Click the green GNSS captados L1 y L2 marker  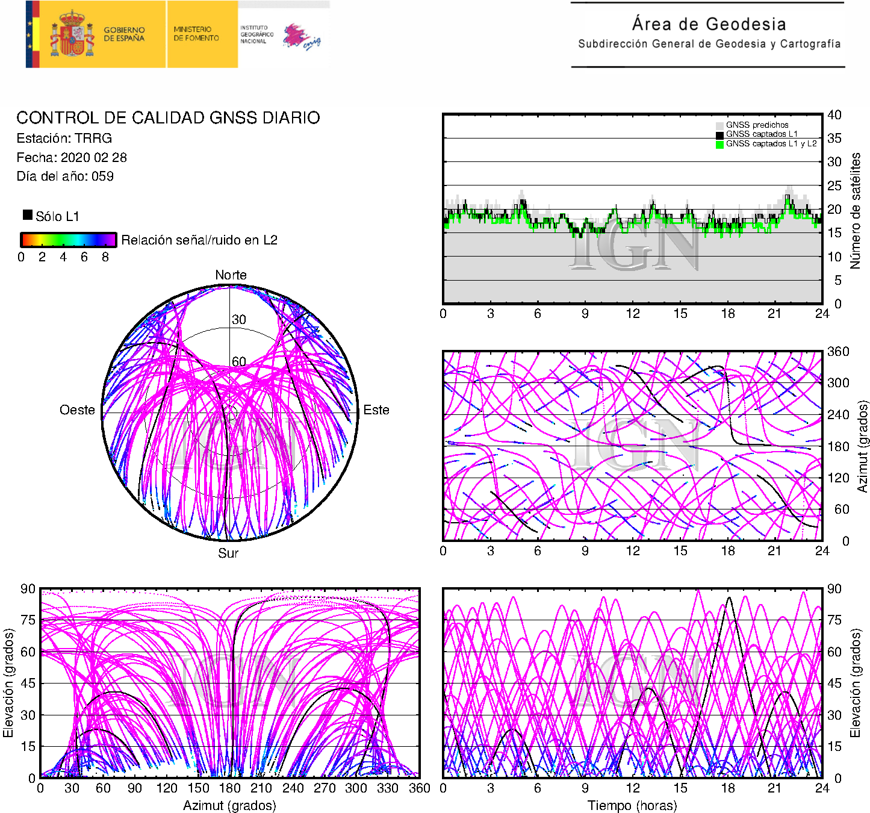point(719,144)
